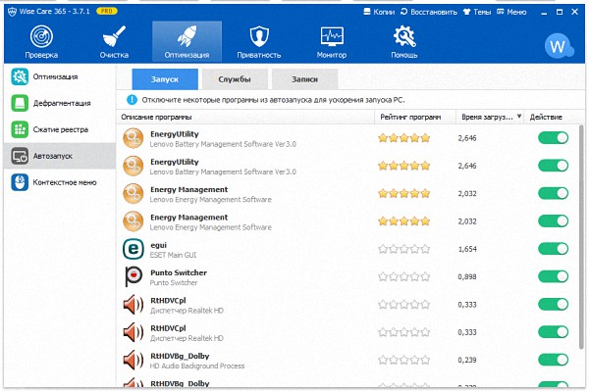Click the Оптимизация sidebar label
The width and height of the screenshot is (589, 391).
point(55,76)
